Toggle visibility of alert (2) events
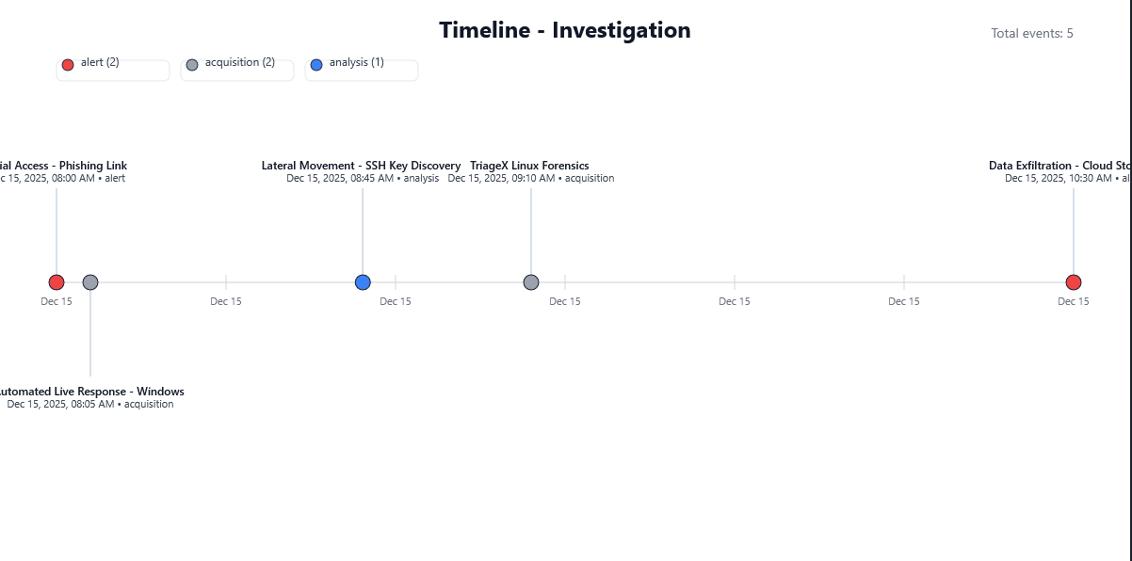The height and width of the screenshot is (561, 1132). [113, 69]
